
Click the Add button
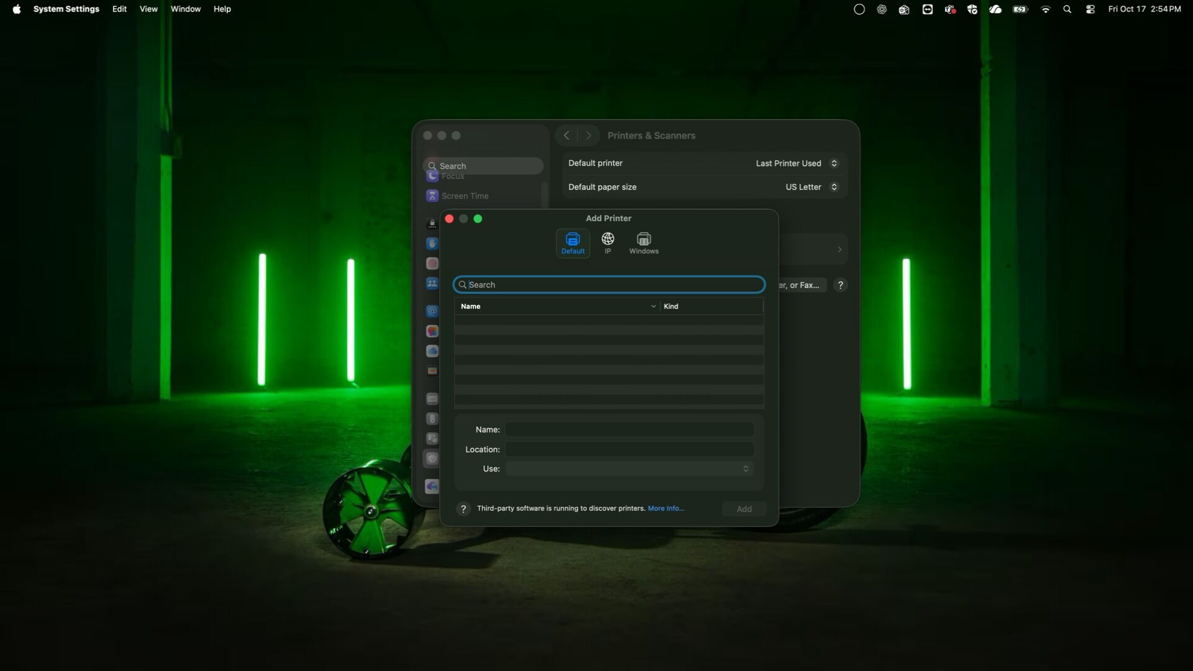[x=744, y=509]
